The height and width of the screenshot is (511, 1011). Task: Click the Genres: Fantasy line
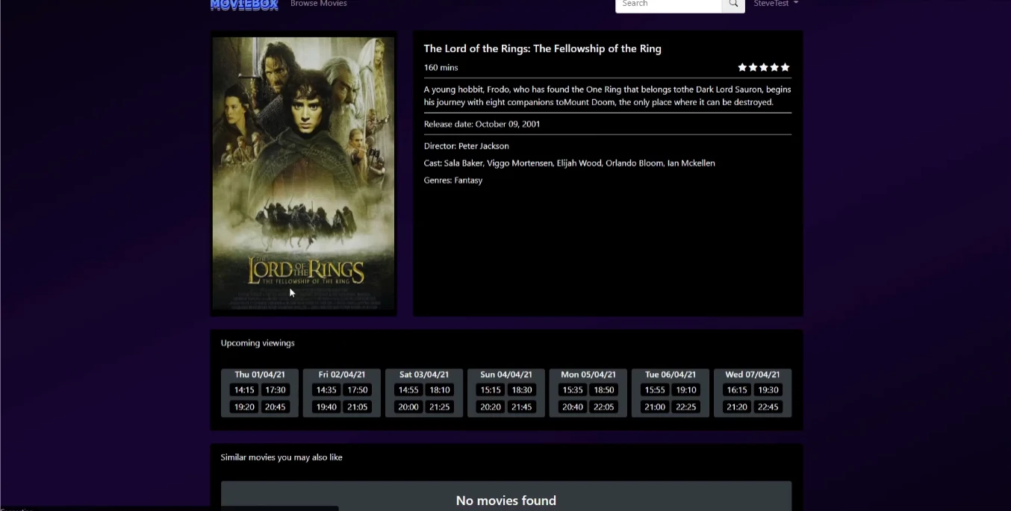[x=453, y=181]
